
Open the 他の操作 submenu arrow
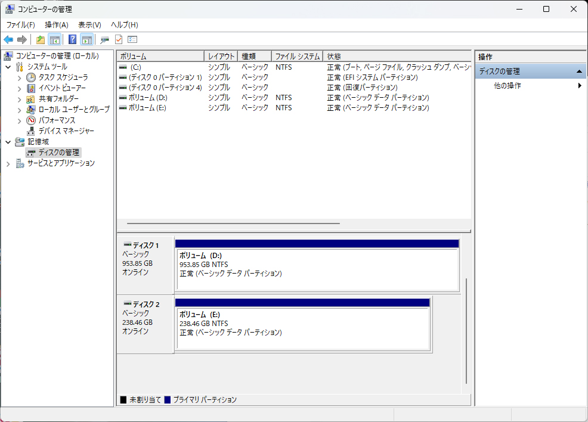coord(579,85)
